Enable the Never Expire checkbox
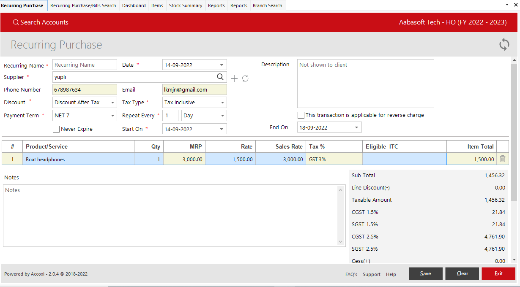 (56, 129)
